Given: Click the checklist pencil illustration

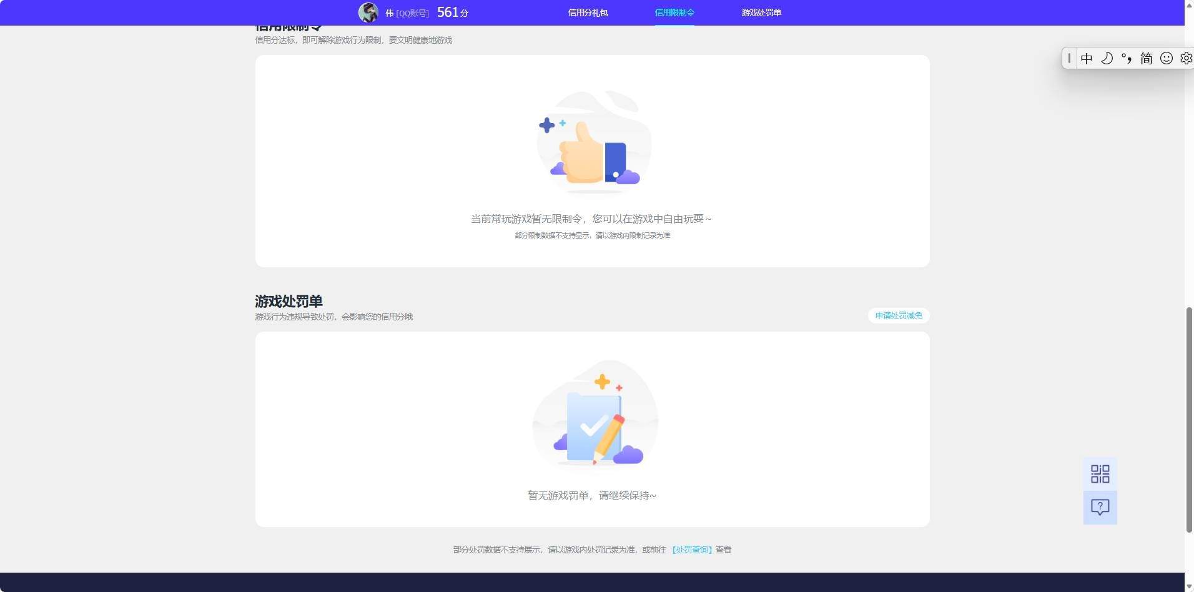Looking at the screenshot, I should pyautogui.click(x=595, y=413).
